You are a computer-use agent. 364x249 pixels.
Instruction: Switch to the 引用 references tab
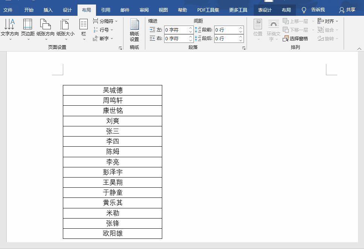tap(106, 10)
